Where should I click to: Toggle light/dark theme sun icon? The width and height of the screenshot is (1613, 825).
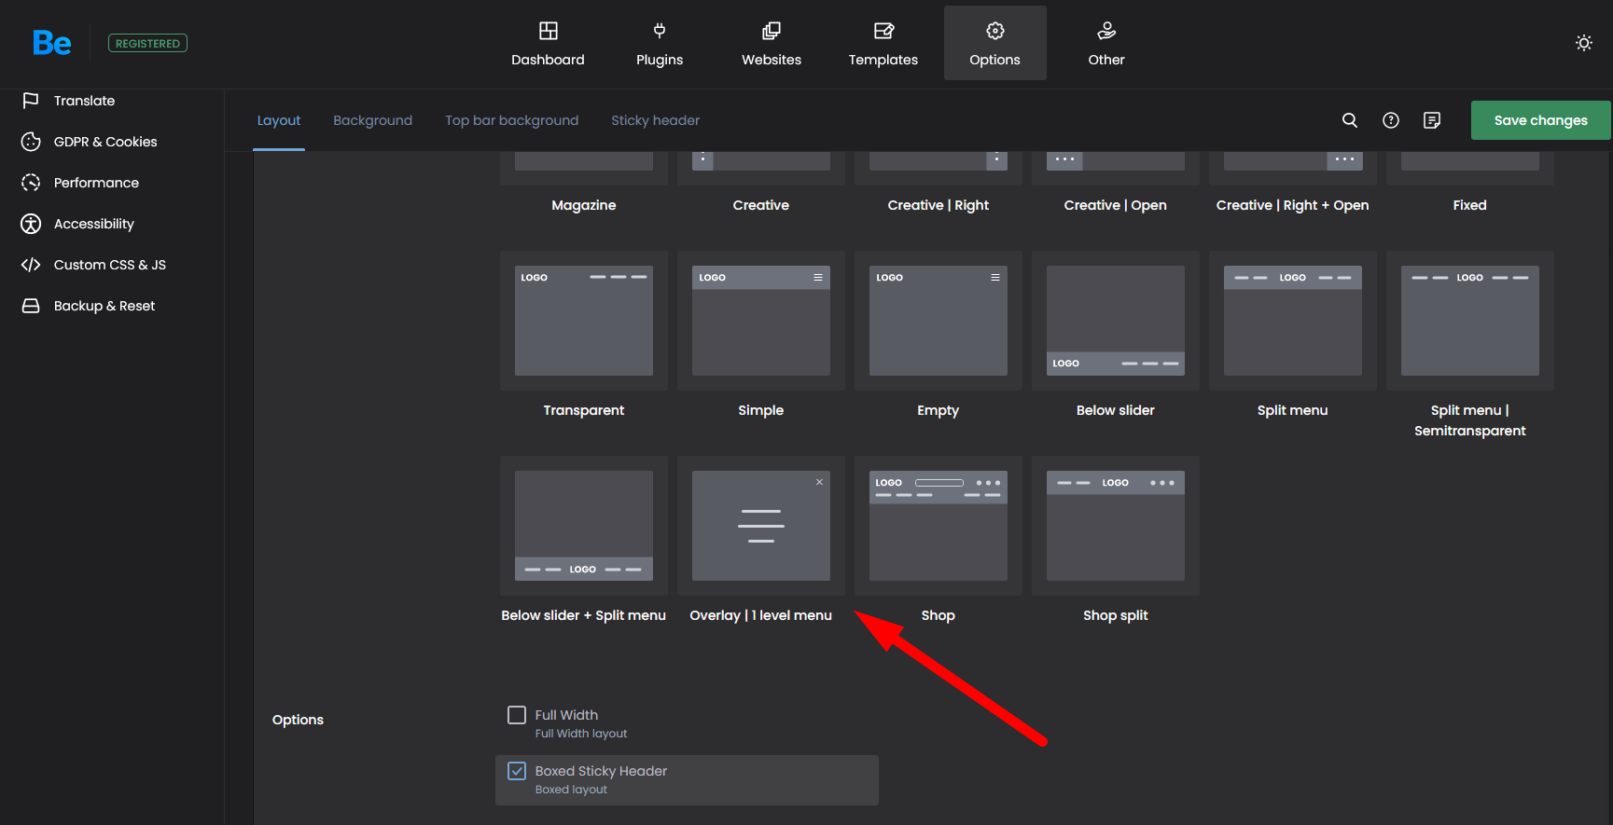click(1584, 43)
